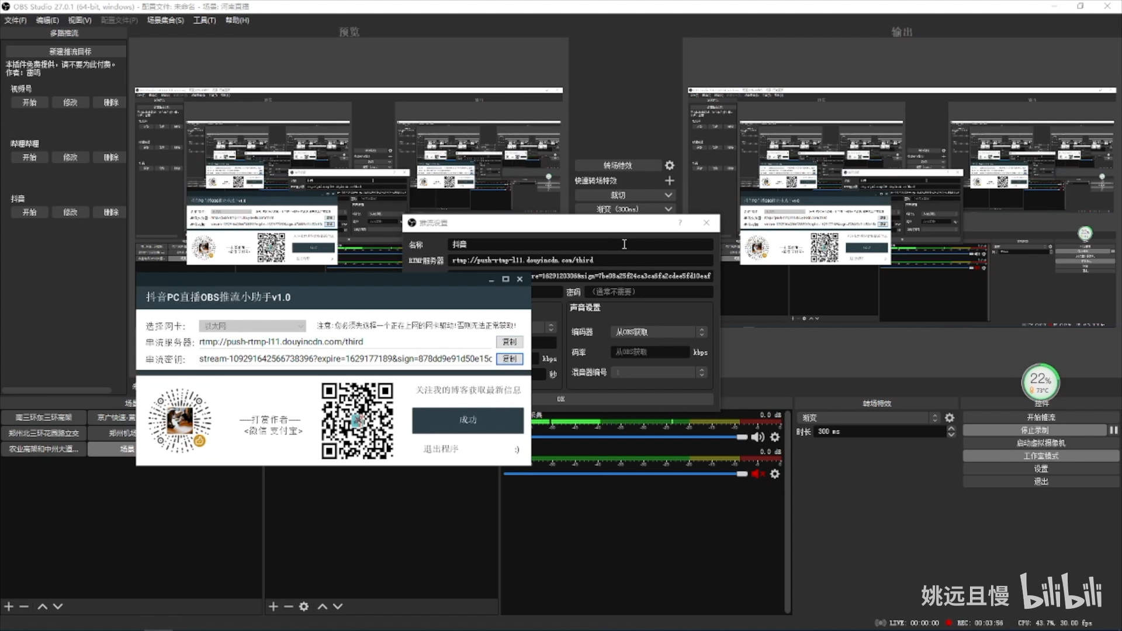Toggle 工作室模式 studio mode button
The image size is (1122, 631).
(1040, 456)
